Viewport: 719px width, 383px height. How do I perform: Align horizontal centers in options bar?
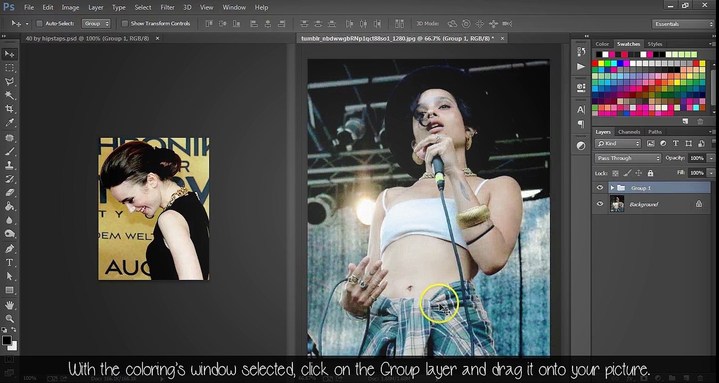(x=268, y=23)
